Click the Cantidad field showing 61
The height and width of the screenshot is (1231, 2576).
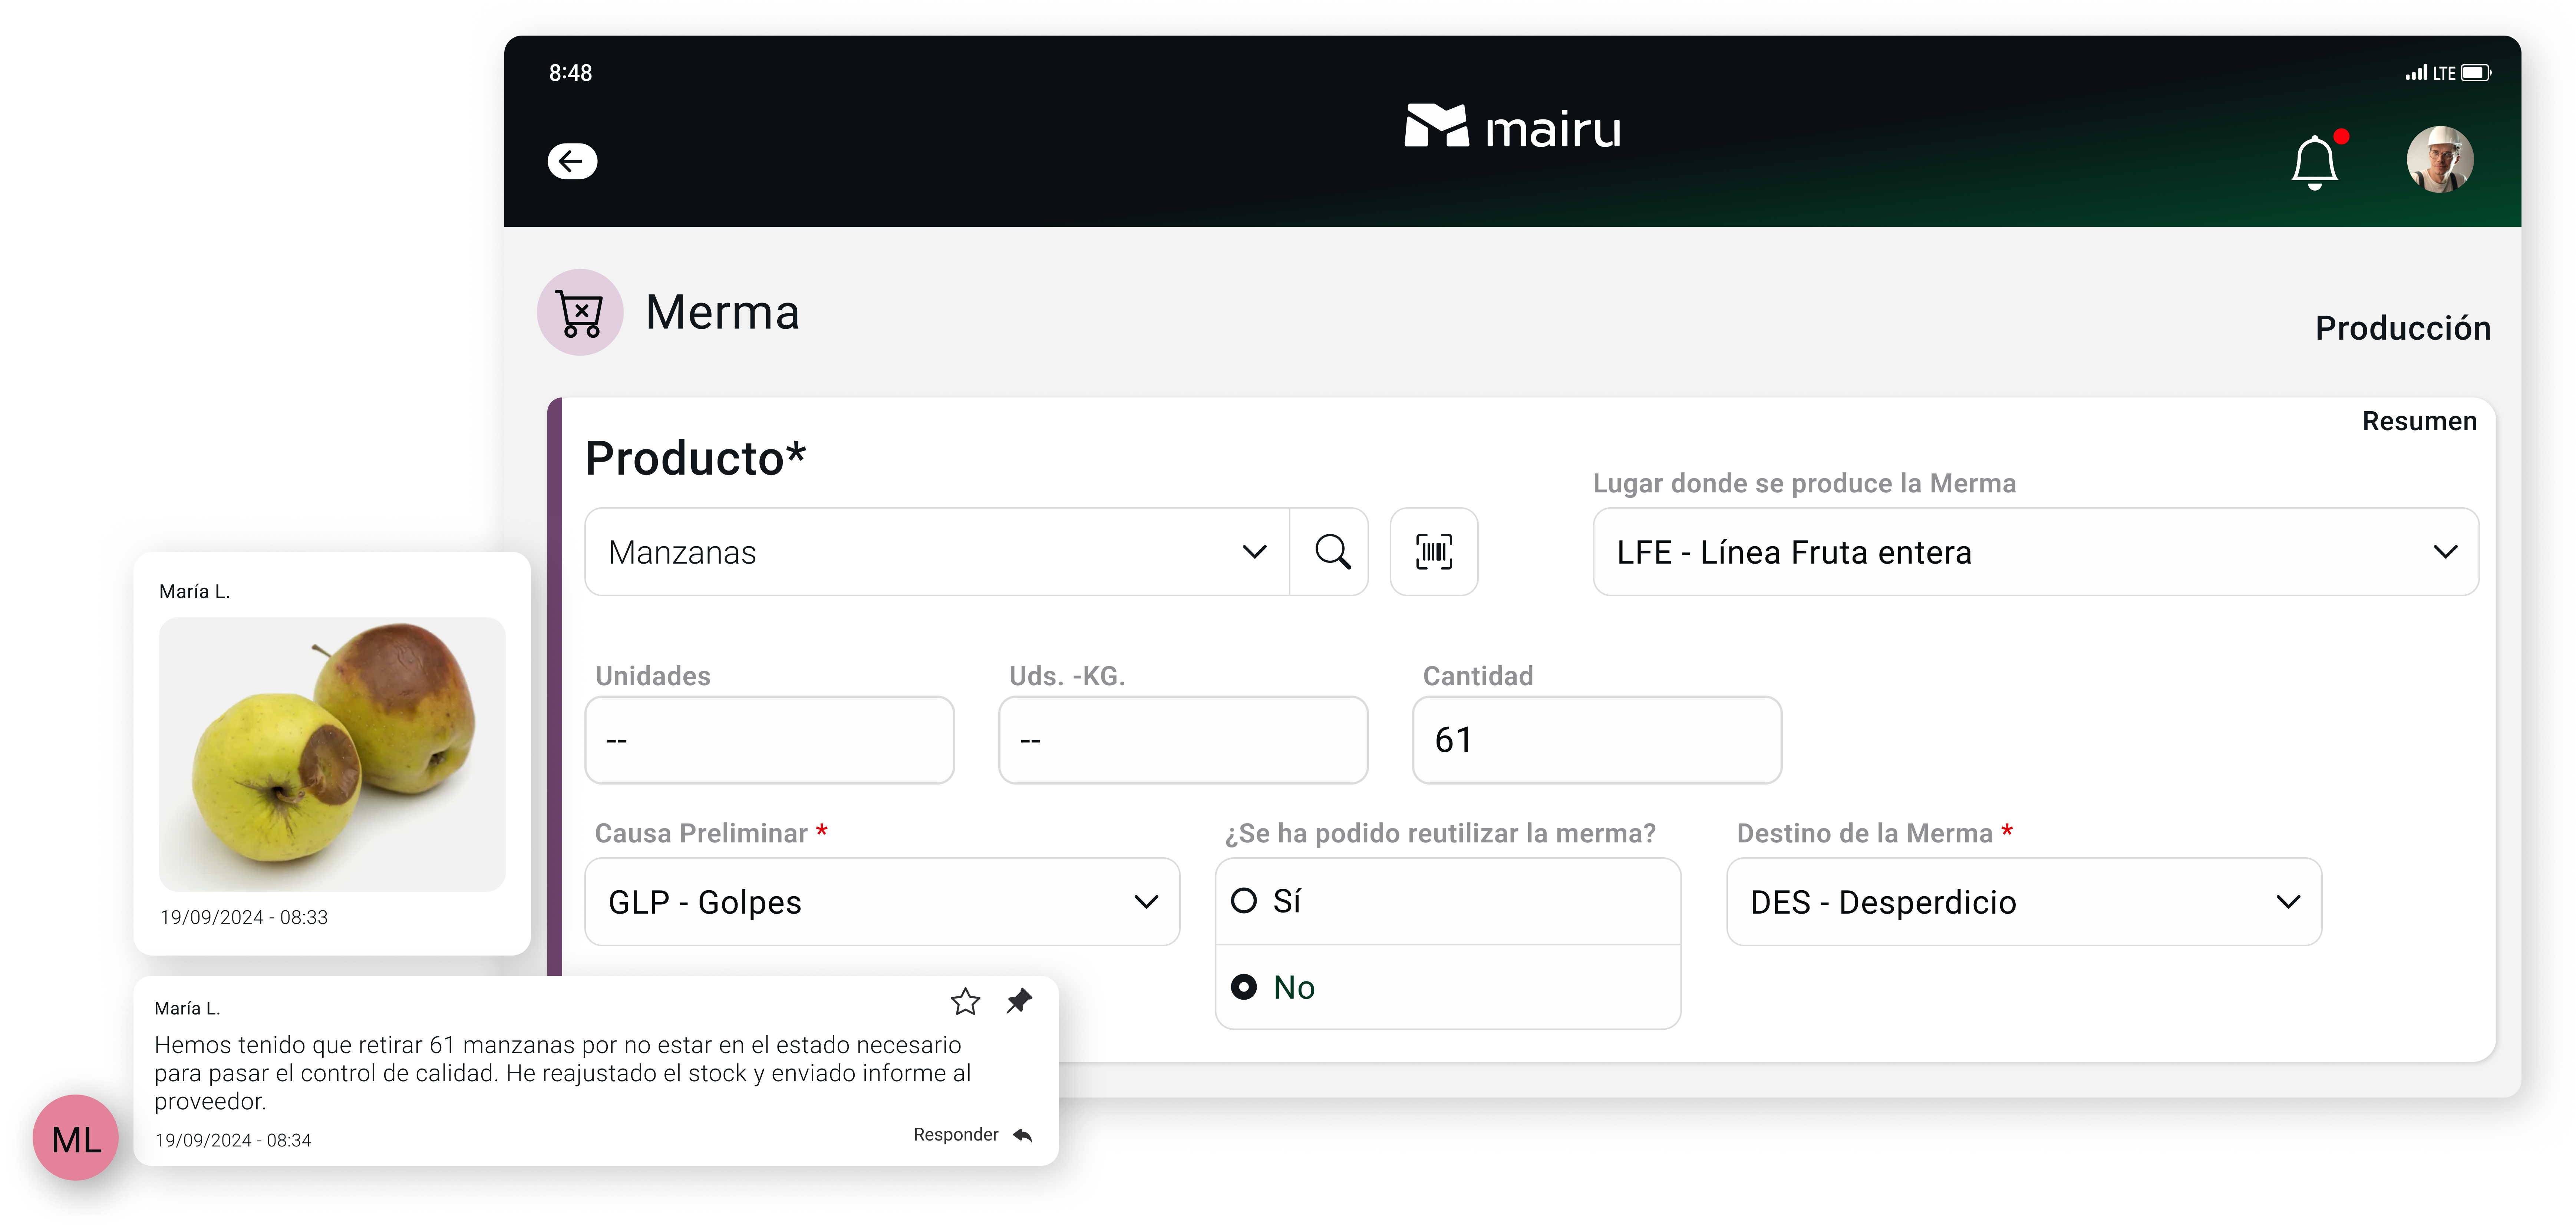(x=1597, y=740)
